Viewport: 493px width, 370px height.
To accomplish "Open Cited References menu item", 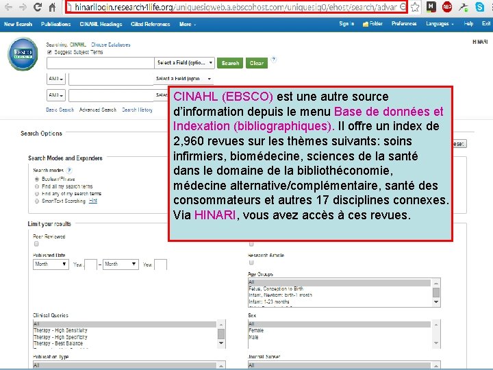I will coord(150,24).
